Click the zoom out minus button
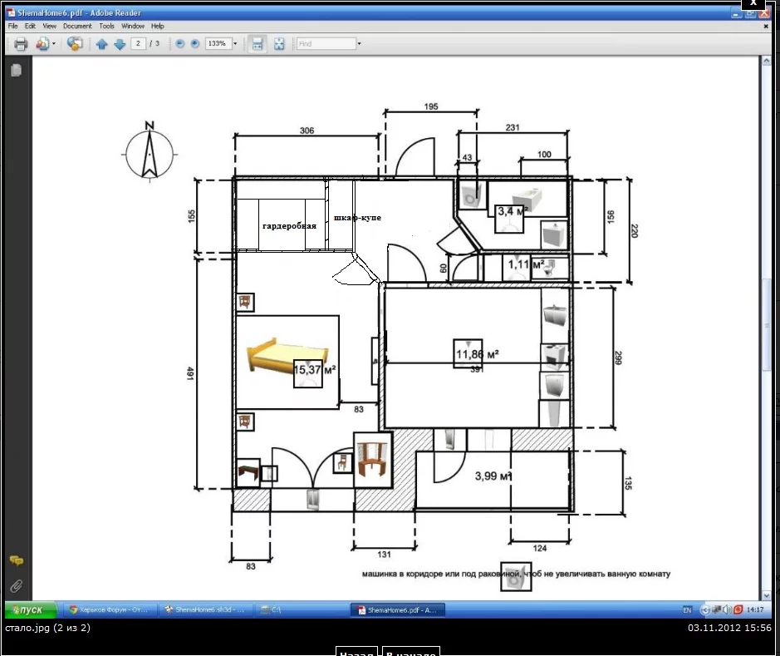Screen dimensions: 780x656 [180, 44]
